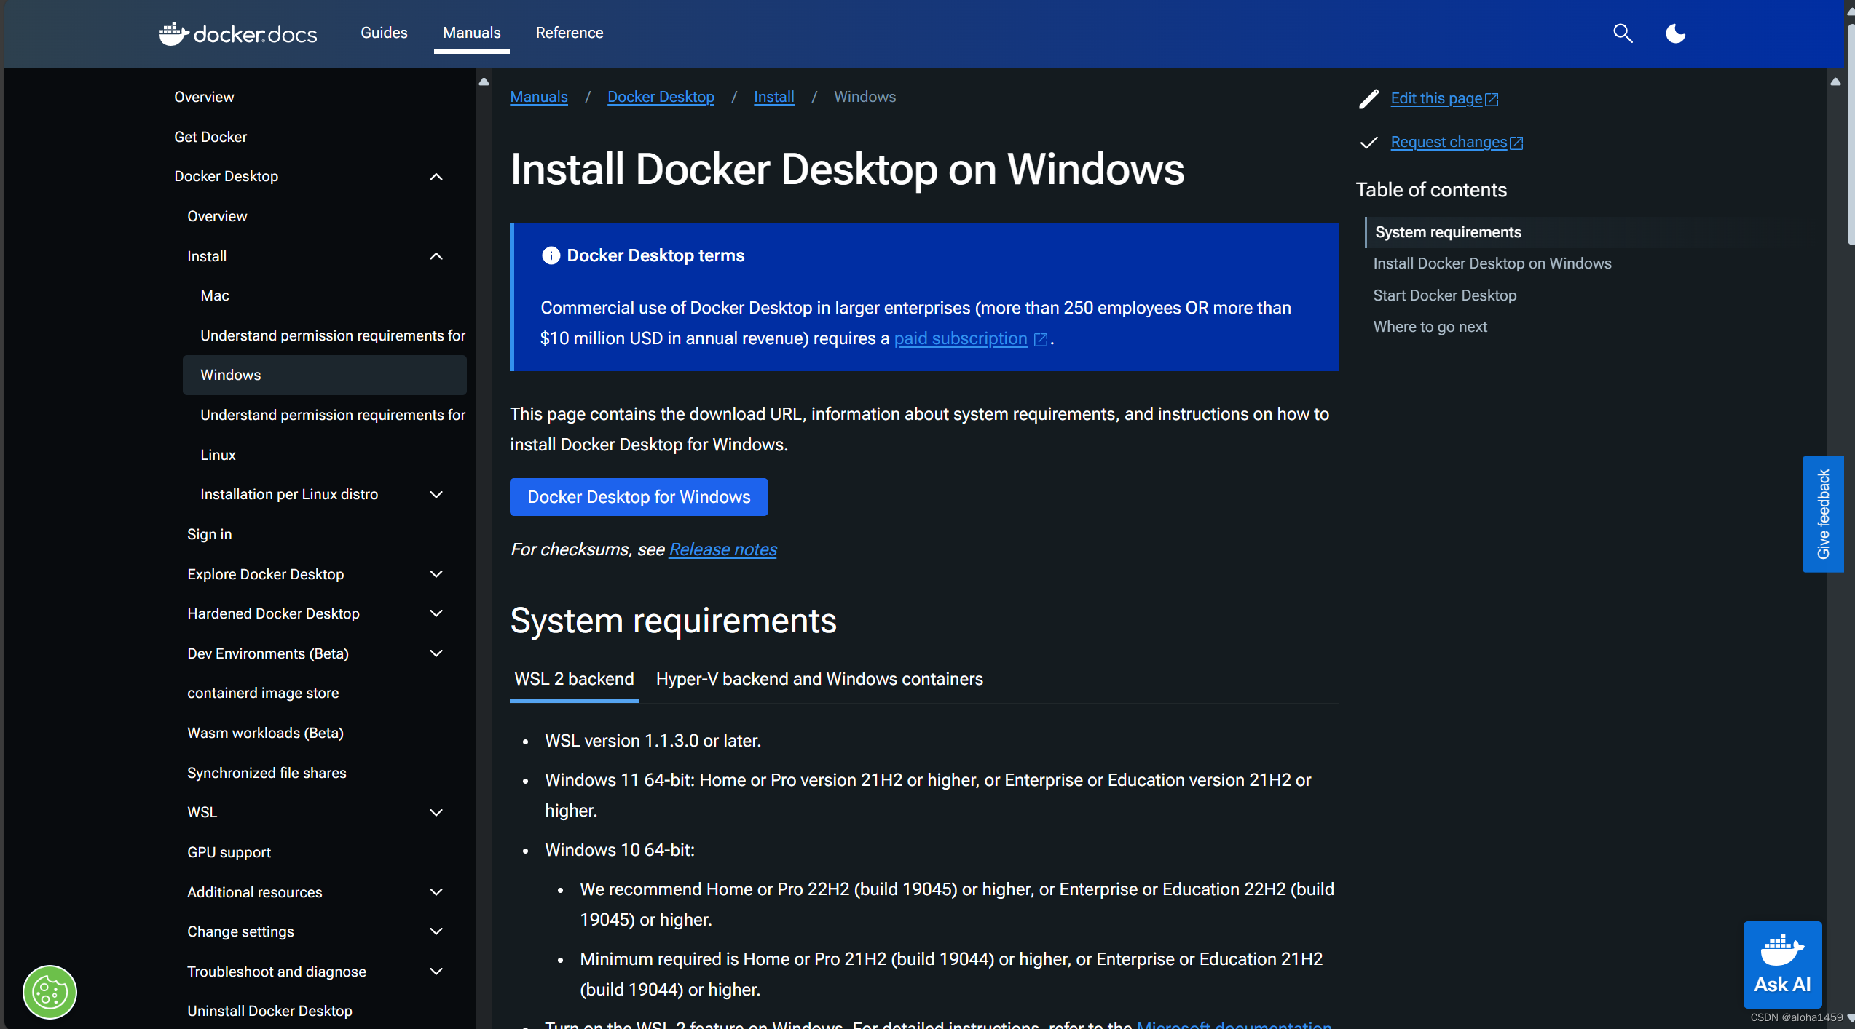Collapse the Install sidebar section

click(436, 256)
